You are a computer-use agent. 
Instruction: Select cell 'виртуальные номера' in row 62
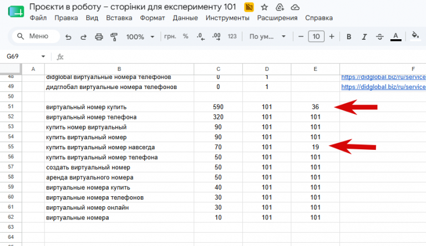click(x=119, y=217)
